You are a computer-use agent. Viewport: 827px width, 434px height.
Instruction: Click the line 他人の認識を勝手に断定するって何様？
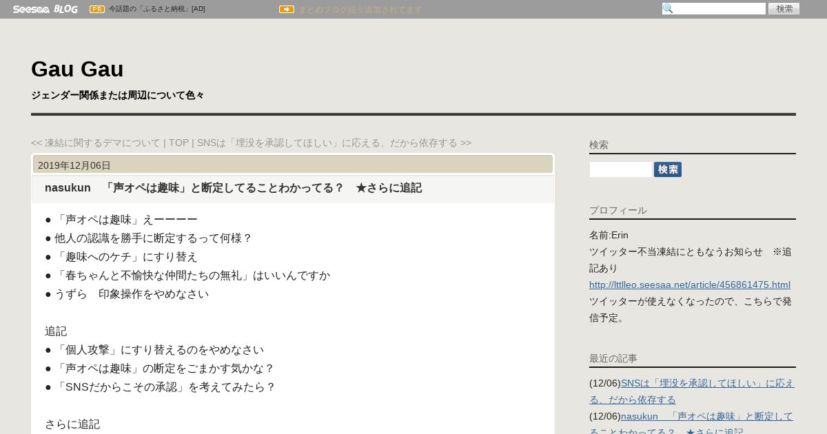(149, 238)
